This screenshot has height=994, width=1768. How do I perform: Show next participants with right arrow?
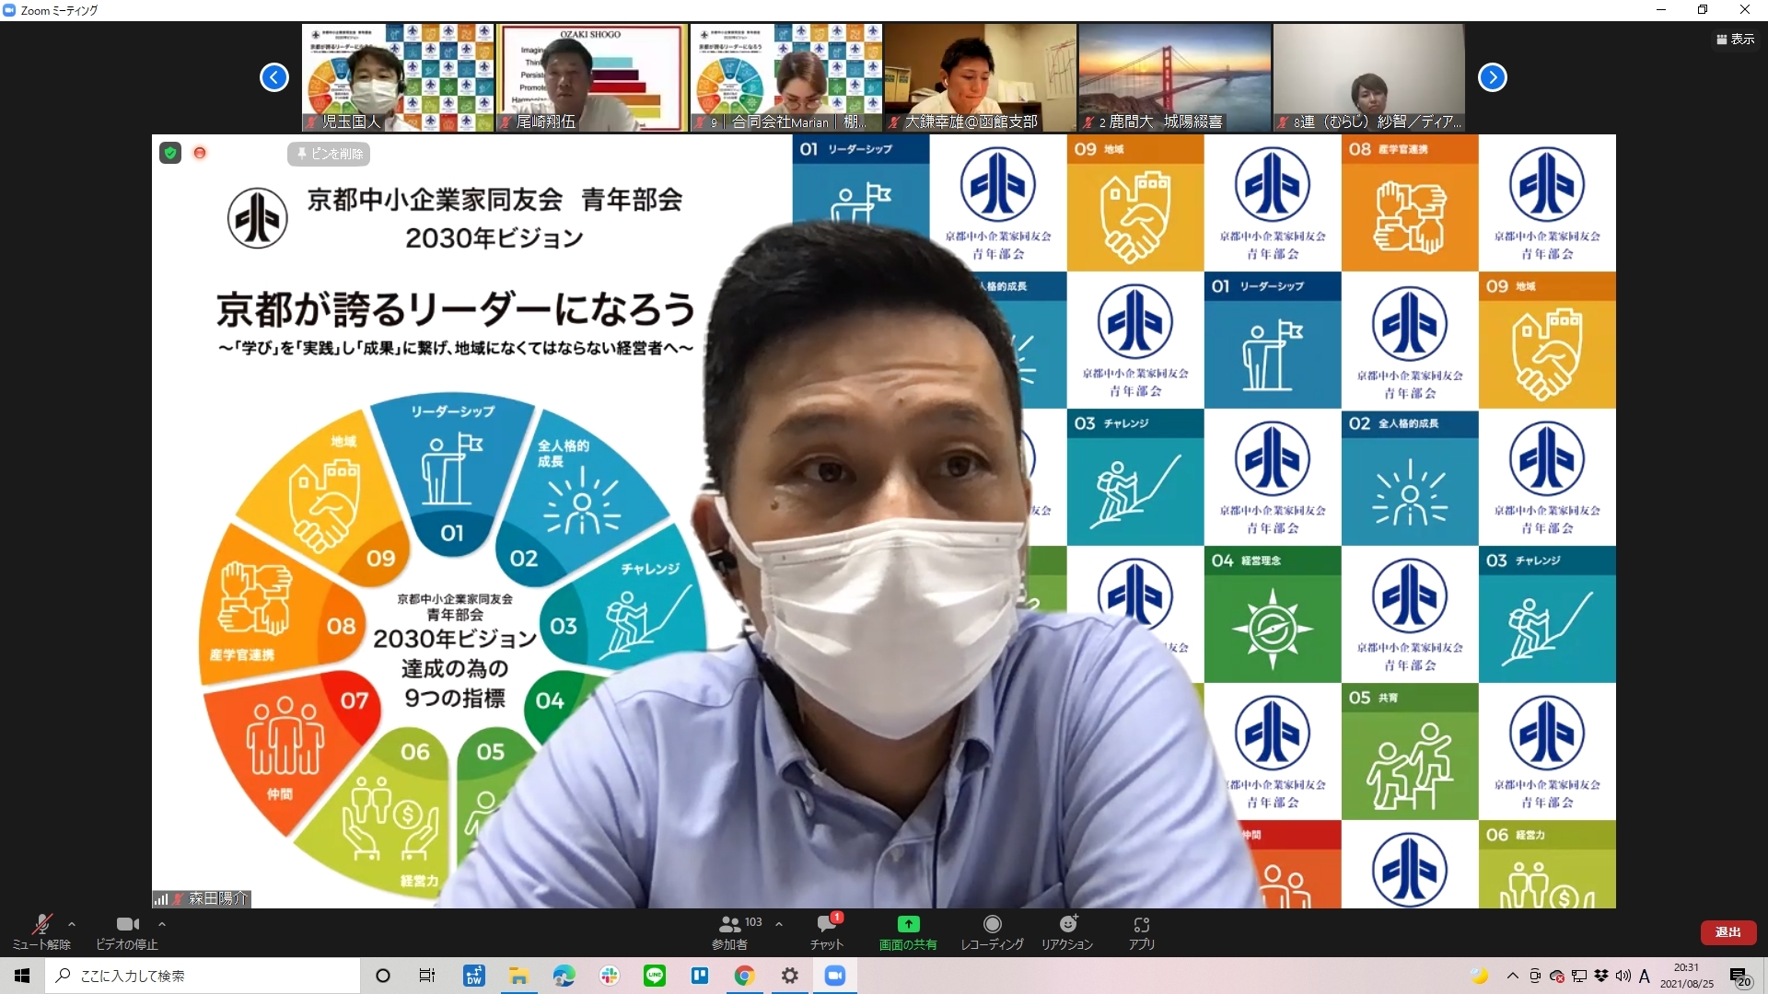pos(1493,77)
